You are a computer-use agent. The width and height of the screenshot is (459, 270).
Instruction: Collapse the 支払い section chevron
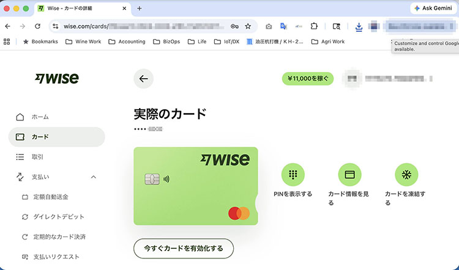click(94, 177)
